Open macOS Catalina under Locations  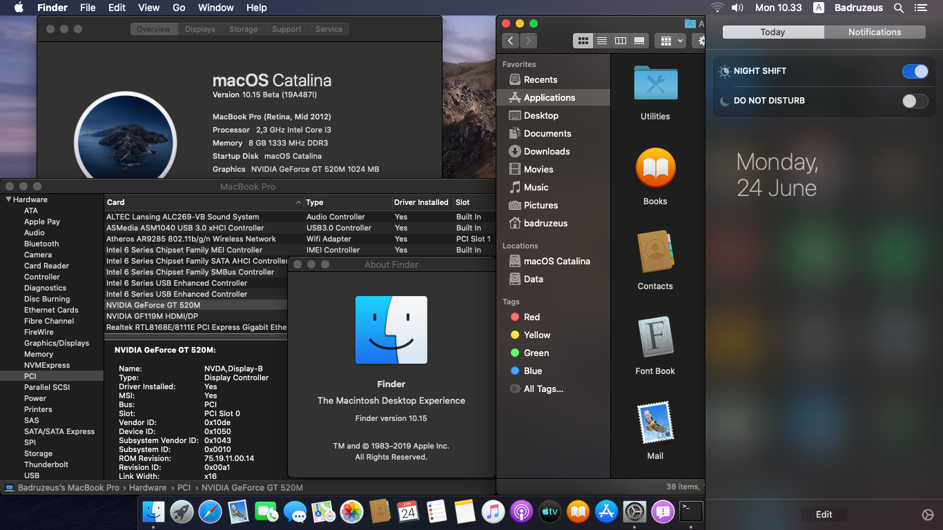coord(556,261)
